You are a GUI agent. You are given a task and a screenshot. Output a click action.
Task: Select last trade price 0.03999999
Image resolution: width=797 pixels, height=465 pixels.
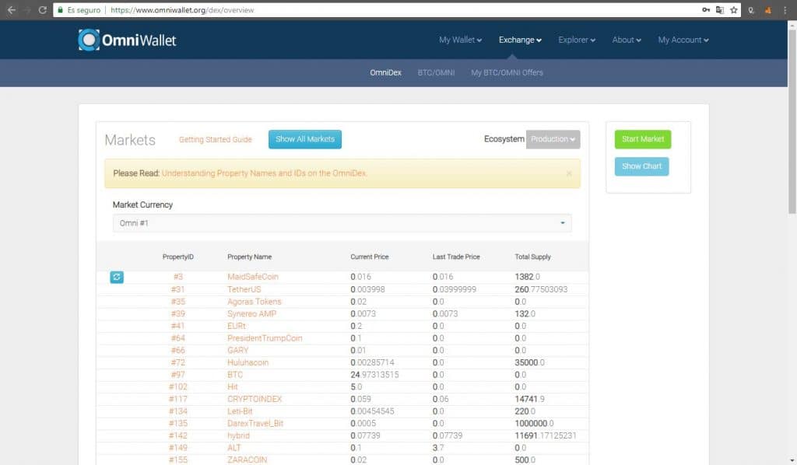455,289
